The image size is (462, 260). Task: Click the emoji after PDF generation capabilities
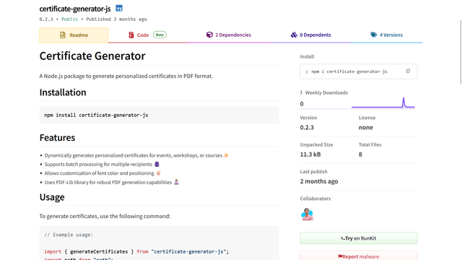tap(176, 182)
